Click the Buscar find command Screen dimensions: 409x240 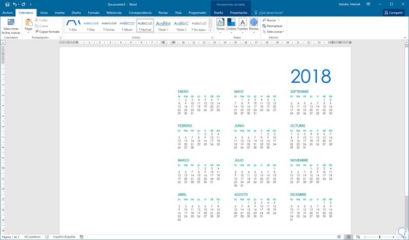click(x=269, y=20)
